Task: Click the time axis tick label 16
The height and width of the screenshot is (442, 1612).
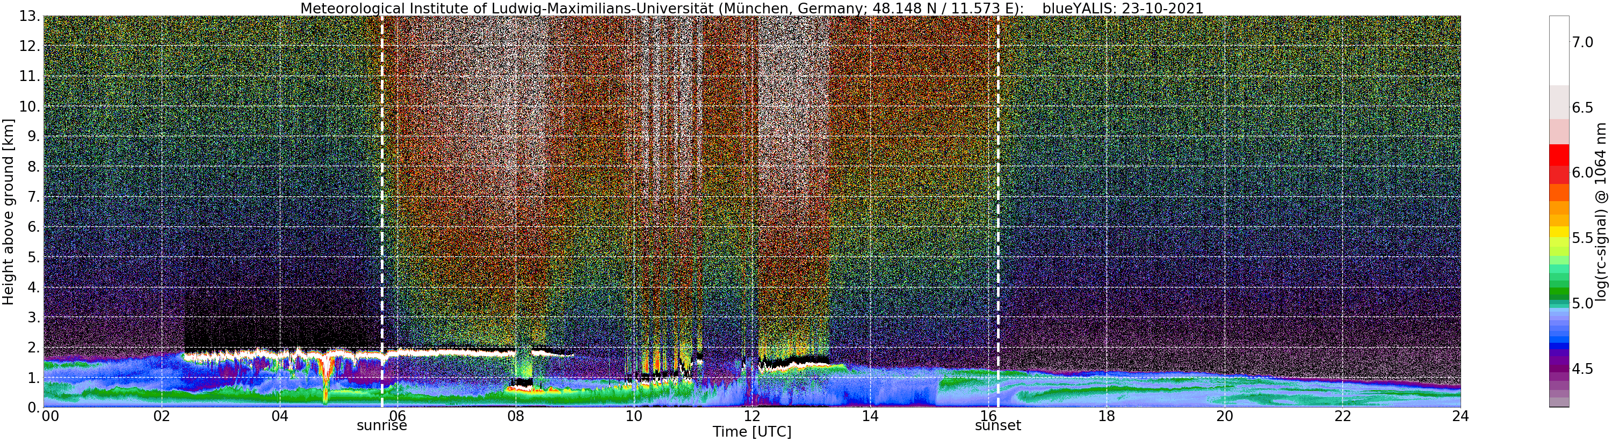Action: (988, 416)
